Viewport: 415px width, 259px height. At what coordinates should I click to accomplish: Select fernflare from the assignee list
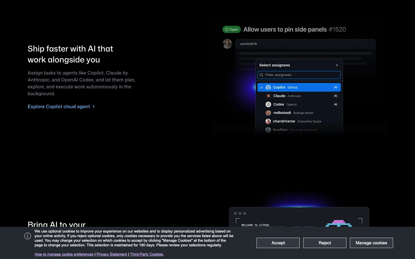(x=280, y=130)
